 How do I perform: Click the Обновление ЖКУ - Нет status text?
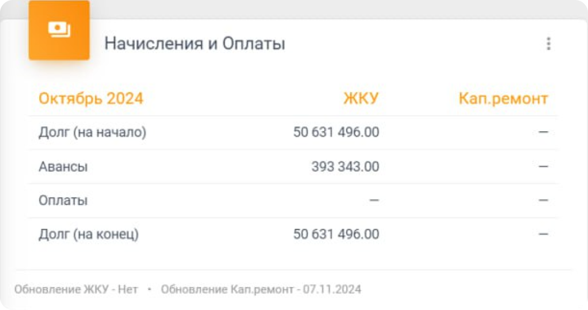click(x=76, y=290)
